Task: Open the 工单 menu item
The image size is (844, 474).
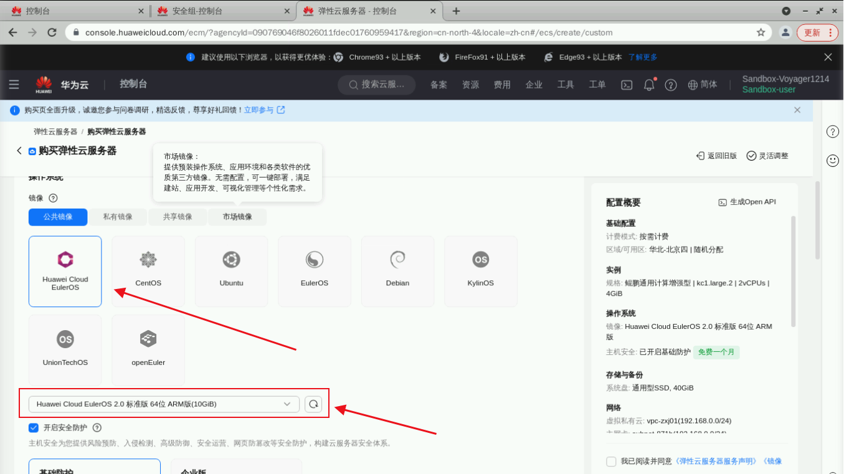Action: 597,85
